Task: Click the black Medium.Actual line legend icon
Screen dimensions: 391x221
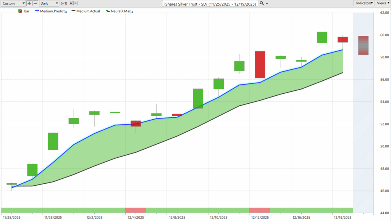Action: (x=73, y=11)
